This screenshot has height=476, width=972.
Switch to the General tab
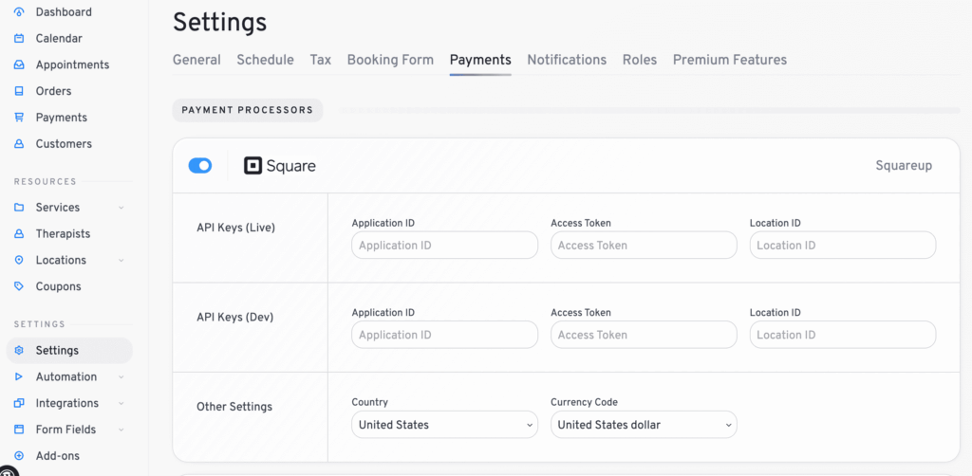point(196,60)
